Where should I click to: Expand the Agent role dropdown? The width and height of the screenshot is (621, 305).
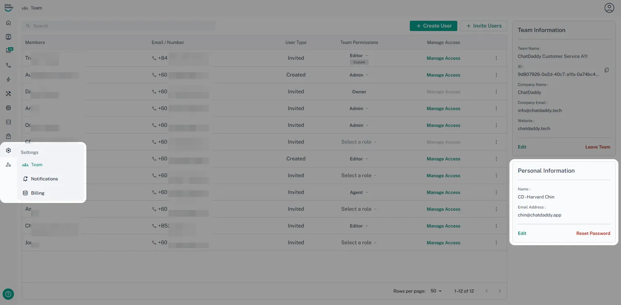[359, 192]
